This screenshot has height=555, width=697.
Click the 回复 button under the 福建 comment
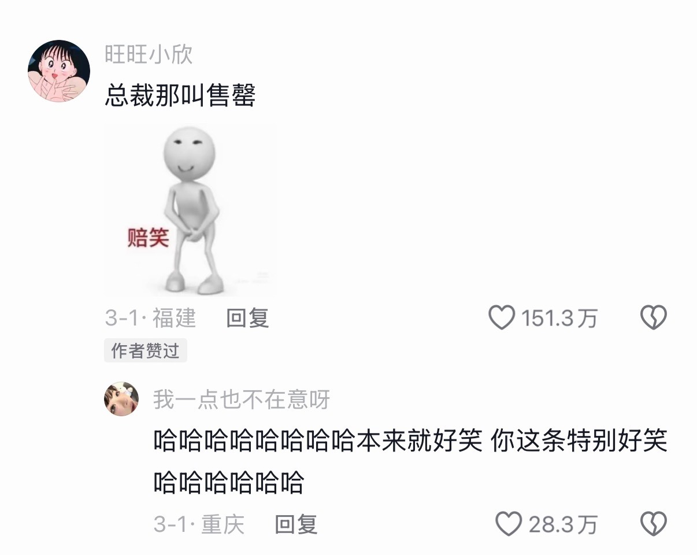[247, 318]
